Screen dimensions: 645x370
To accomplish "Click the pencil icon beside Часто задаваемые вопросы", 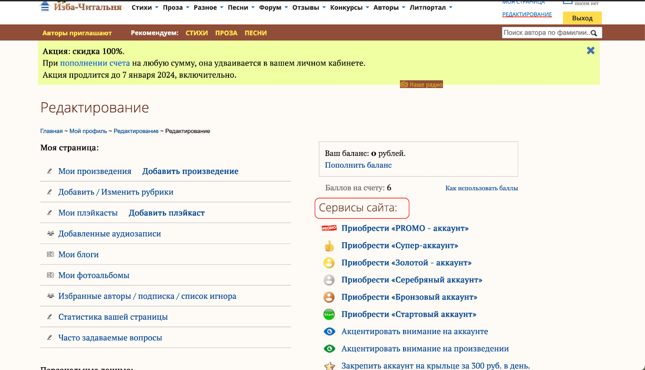I will [x=50, y=338].
